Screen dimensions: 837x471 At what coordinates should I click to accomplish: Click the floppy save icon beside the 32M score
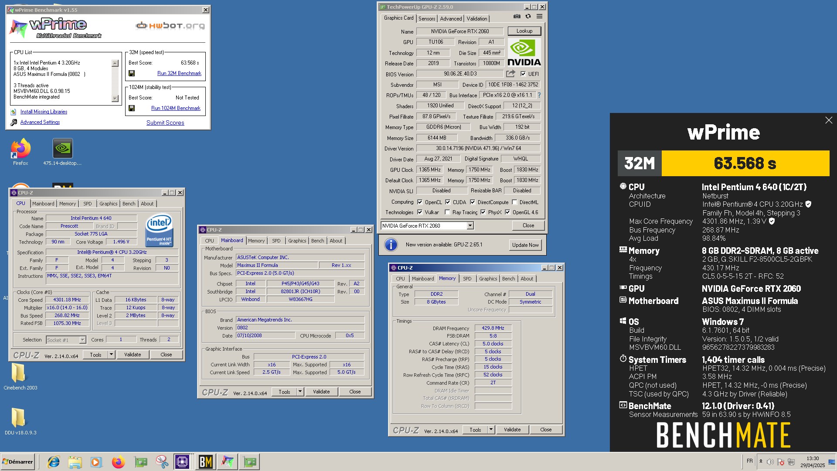click(x=132, y=73)
